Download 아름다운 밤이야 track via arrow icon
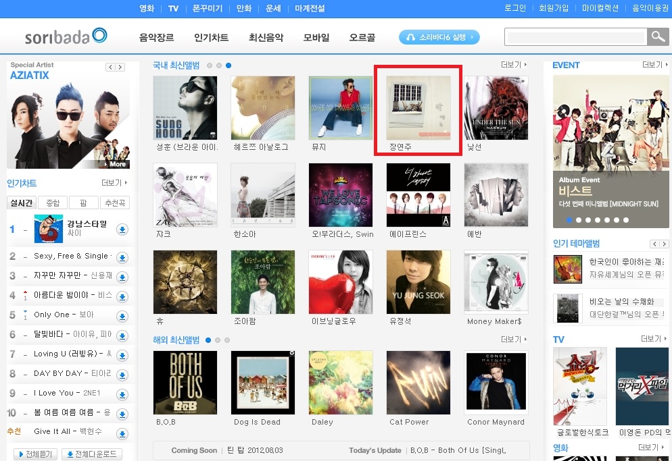 click(x=122, y=296)
